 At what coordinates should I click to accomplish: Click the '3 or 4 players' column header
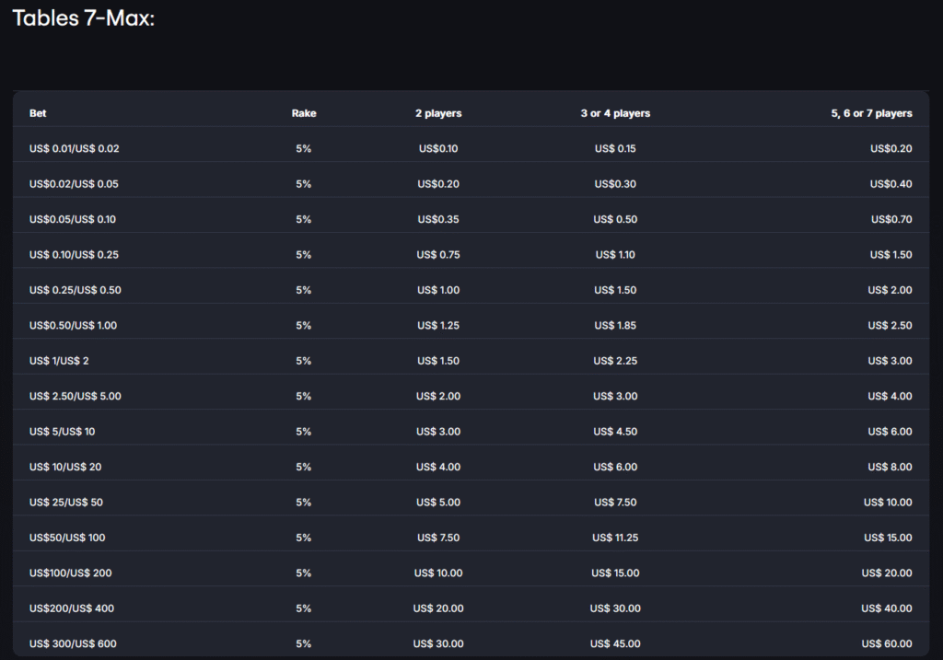(615, 113)
